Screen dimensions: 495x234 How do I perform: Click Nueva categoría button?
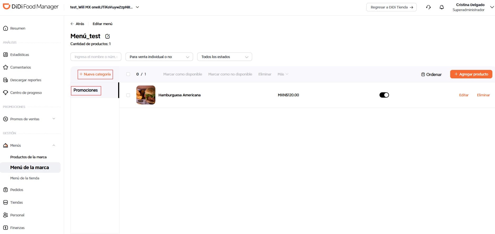pyautogui.click(x=95, y=74)
